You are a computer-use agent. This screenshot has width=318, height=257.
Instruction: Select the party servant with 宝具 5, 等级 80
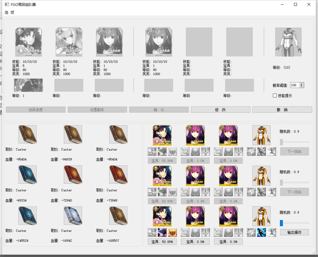28,42
